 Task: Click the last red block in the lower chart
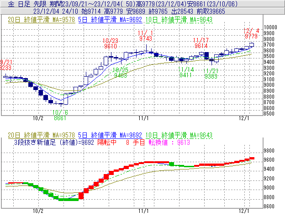click(252, 159)
